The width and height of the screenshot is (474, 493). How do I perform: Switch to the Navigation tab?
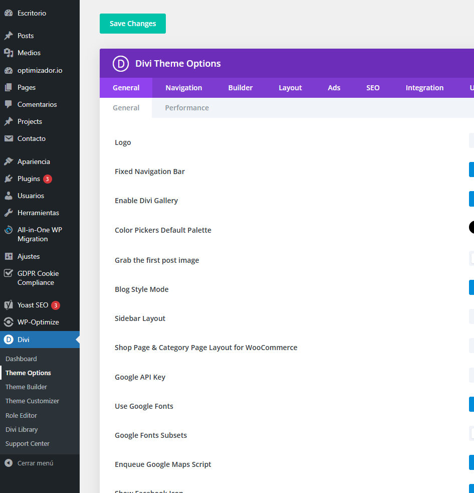(184, 88)
